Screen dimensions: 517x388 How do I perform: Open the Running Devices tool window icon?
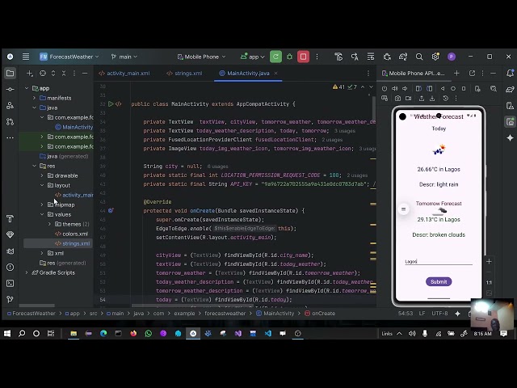coord(510,121)
